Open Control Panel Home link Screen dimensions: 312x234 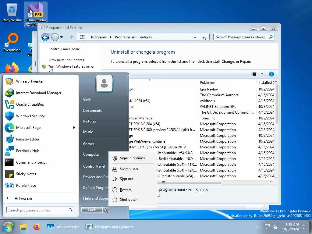[x=64, y=49]
